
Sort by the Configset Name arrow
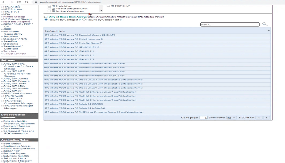coord(269,30)
